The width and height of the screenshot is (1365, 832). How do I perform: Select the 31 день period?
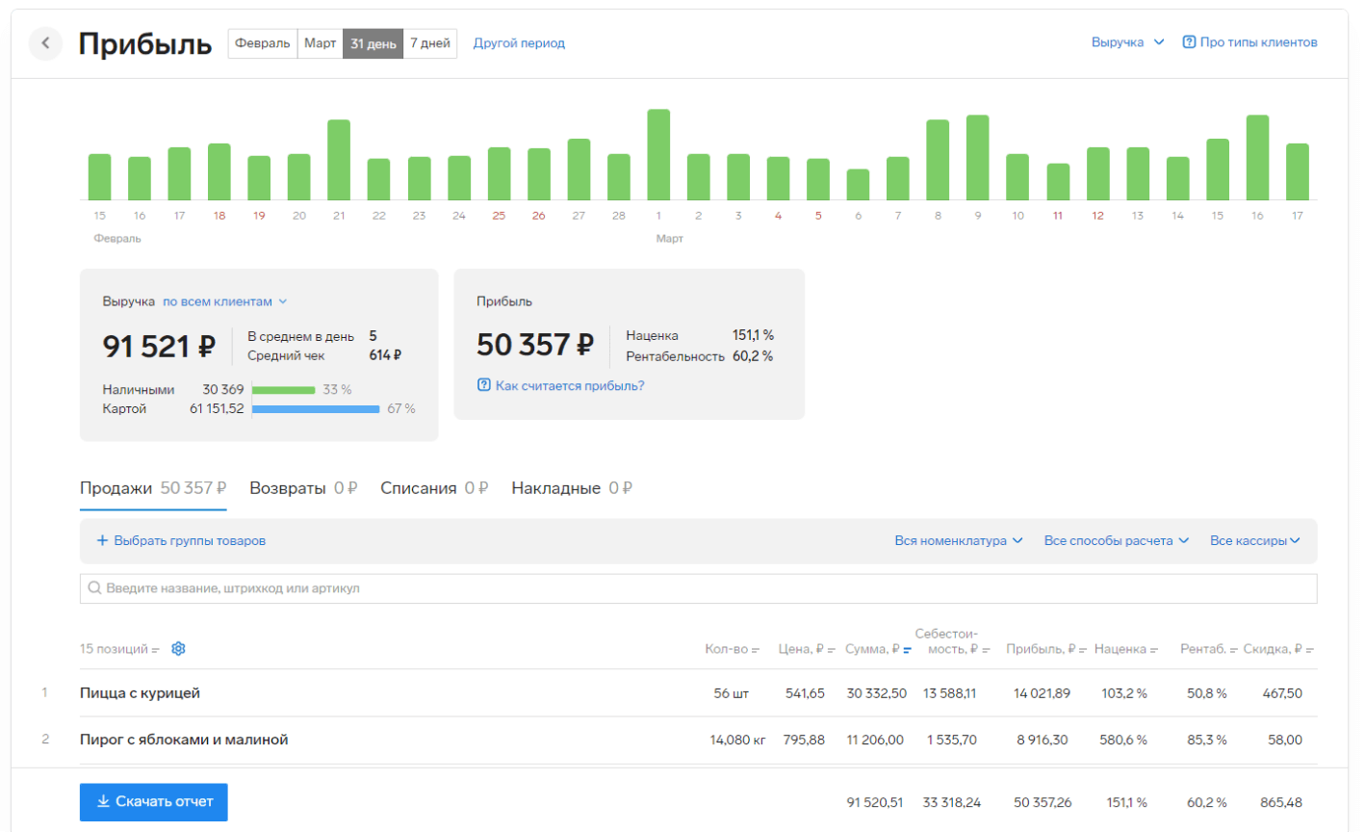[x=373, y=43]
